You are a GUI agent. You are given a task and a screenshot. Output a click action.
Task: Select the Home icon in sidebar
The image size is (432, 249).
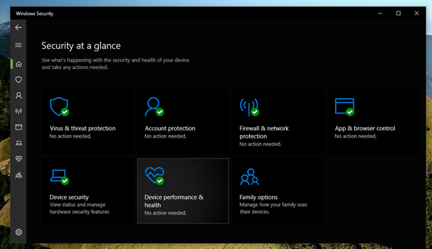pyautogui.click(x=18, y=64)
